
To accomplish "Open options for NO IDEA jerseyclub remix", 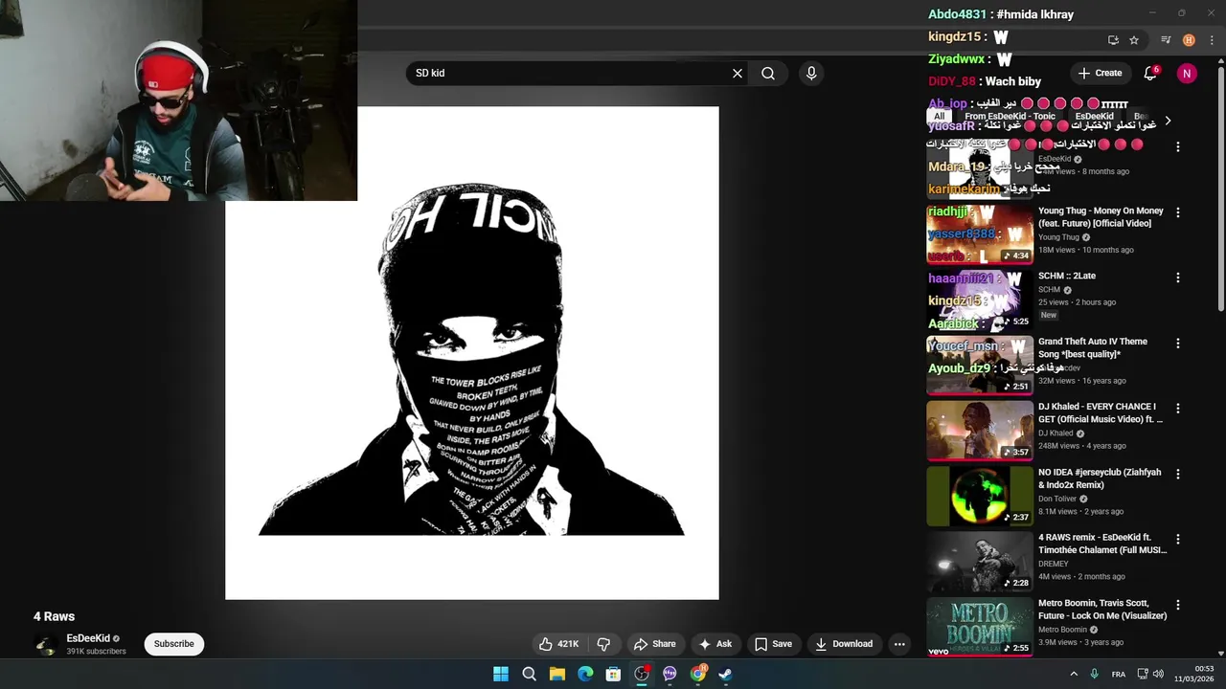I will [x=1178, y=474].
